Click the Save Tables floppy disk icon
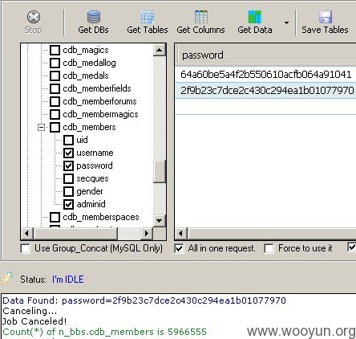This screenshot has width=356, height=339. coord(326,17)
